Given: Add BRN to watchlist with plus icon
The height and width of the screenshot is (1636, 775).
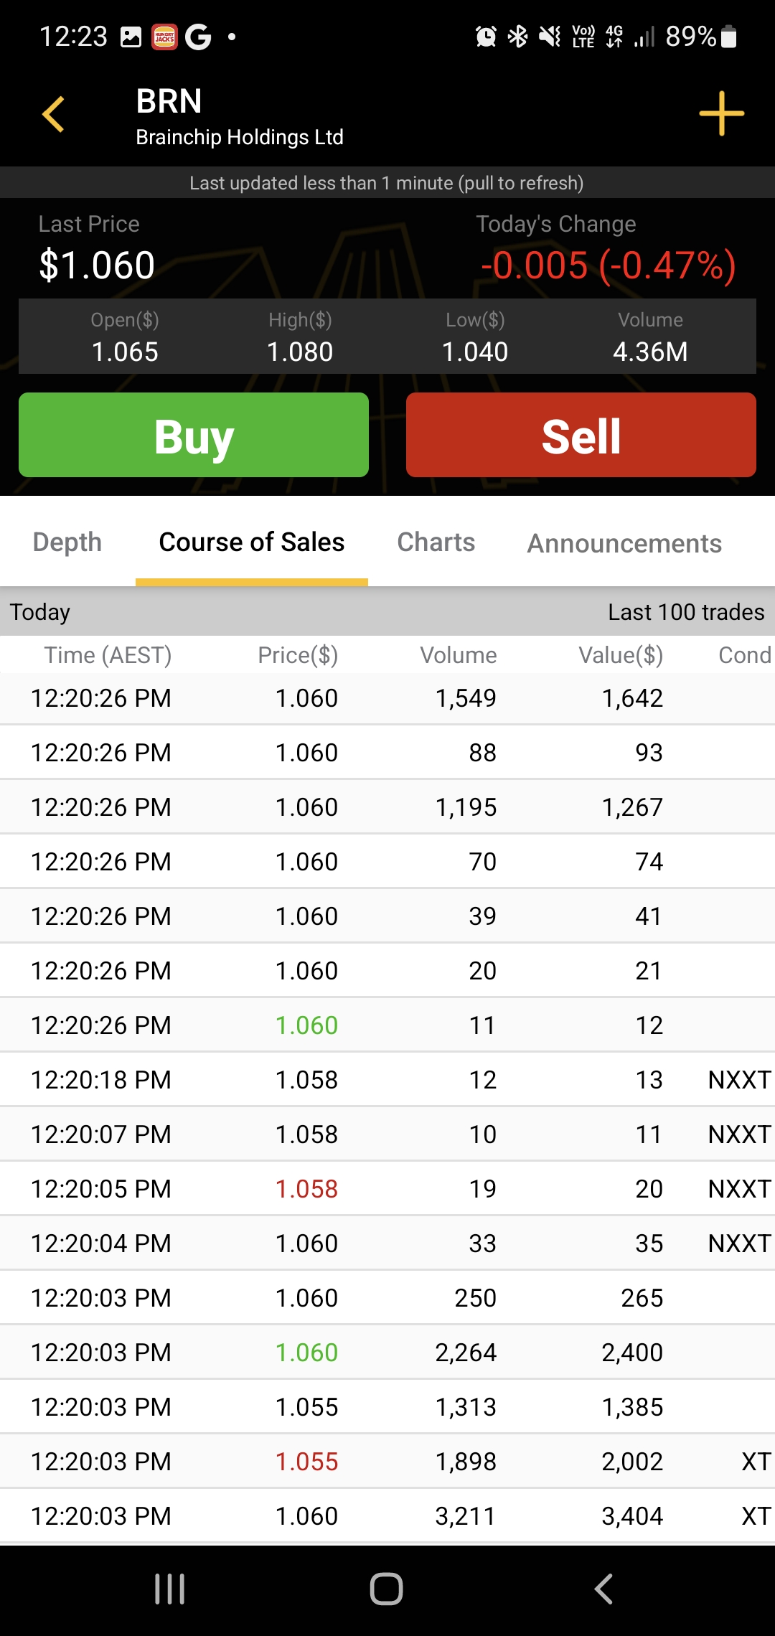Looking at the screenshot, I should tap(721, 113).
